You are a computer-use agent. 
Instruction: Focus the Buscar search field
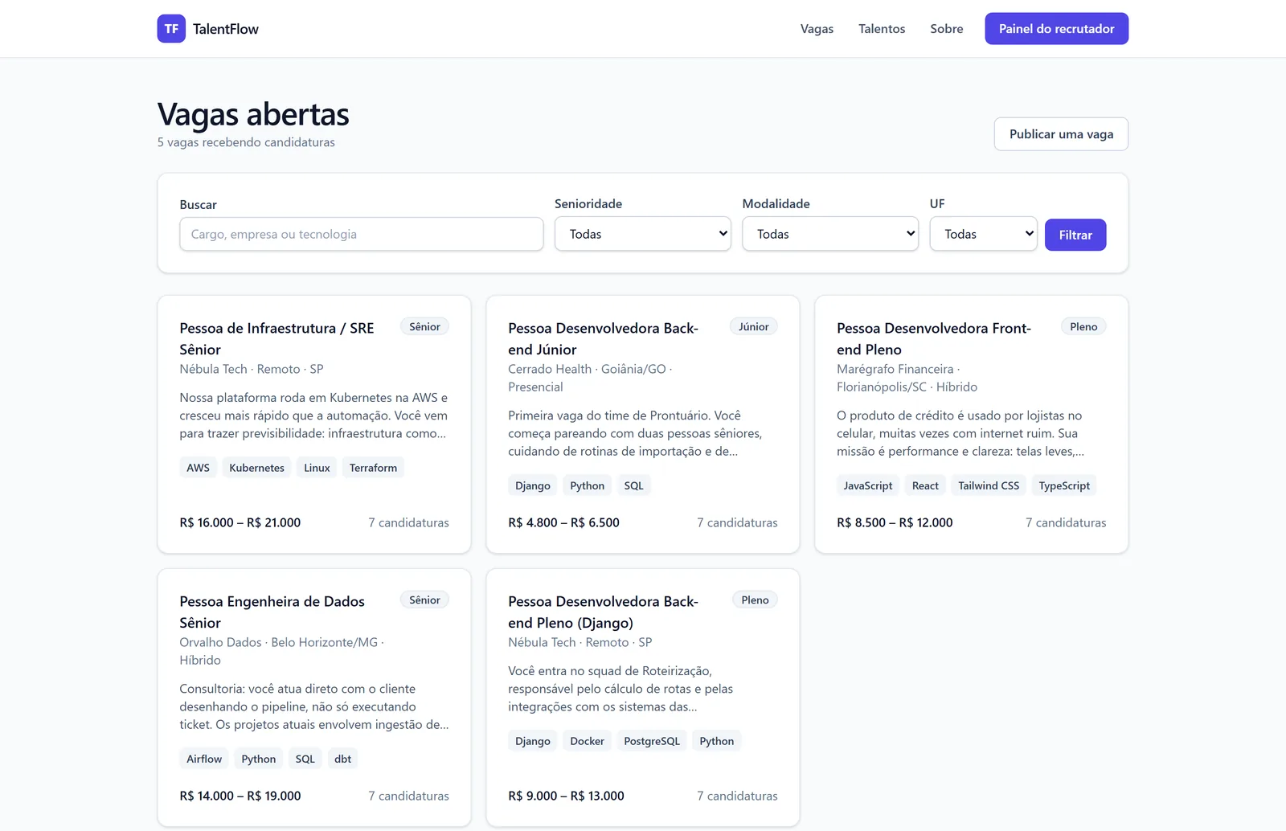[362, 234]
